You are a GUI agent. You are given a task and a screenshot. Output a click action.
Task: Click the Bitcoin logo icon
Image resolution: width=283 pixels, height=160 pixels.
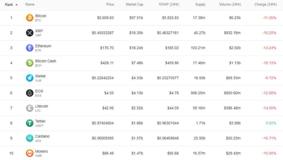(30, 18)
